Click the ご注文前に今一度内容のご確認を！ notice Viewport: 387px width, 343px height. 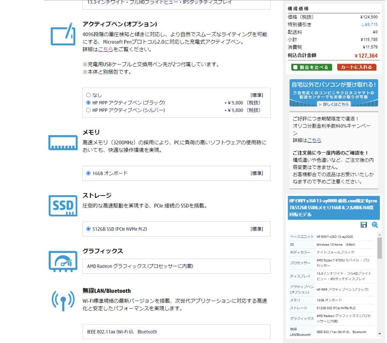coord(330,153)
